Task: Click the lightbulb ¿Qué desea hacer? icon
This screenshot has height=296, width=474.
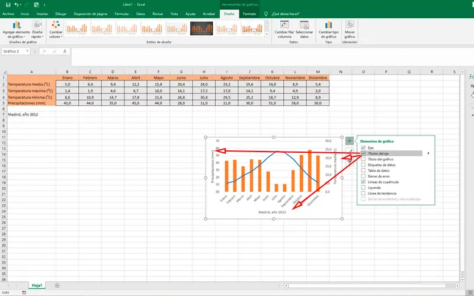Action: (x=266, y=14)
